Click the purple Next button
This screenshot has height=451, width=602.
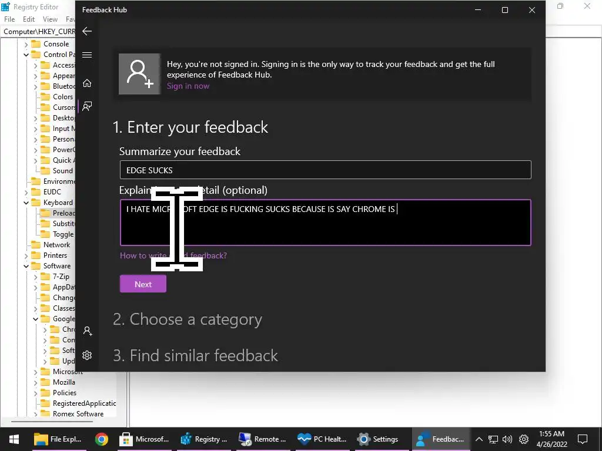click(143, 284)
